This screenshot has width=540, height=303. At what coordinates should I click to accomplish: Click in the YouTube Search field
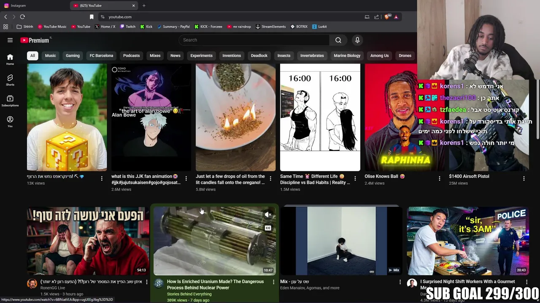coord(254,40)
